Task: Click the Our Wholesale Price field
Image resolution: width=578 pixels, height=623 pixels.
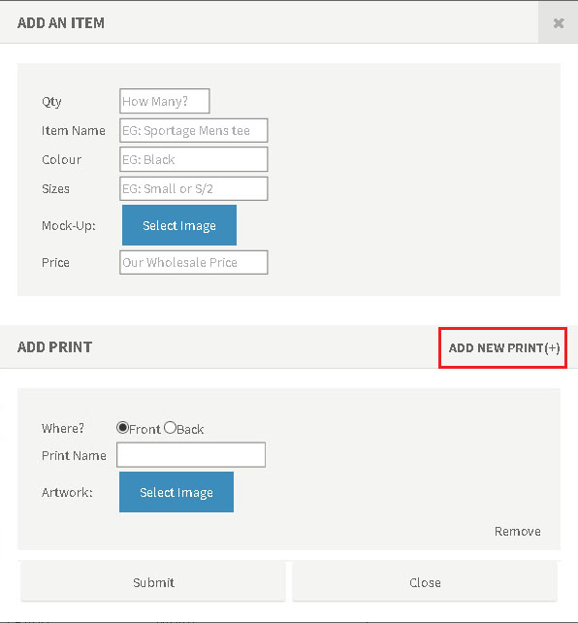Action: click(194, 262)
